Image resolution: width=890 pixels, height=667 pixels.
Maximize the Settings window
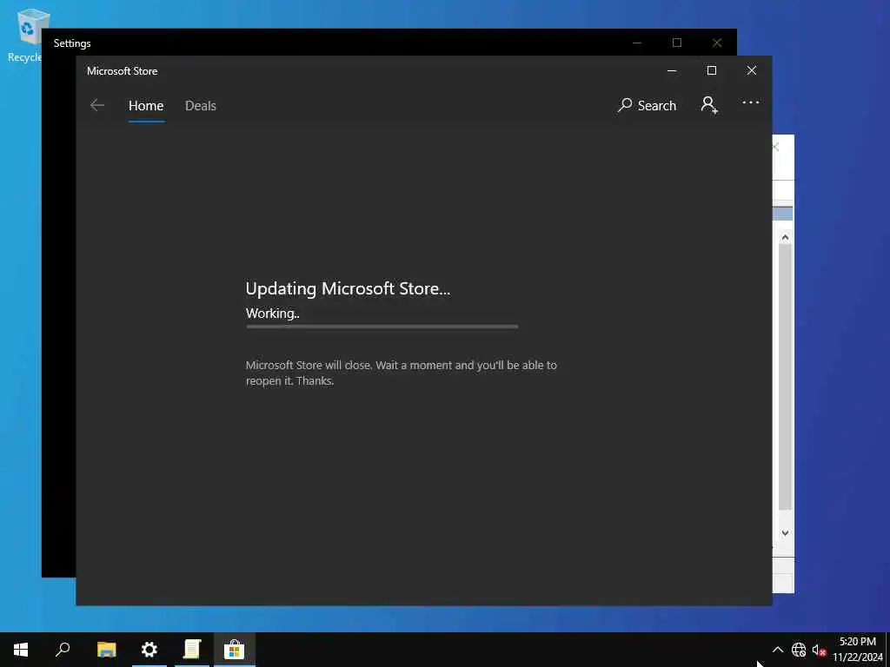pyautogui.click(x=676, y=43)
